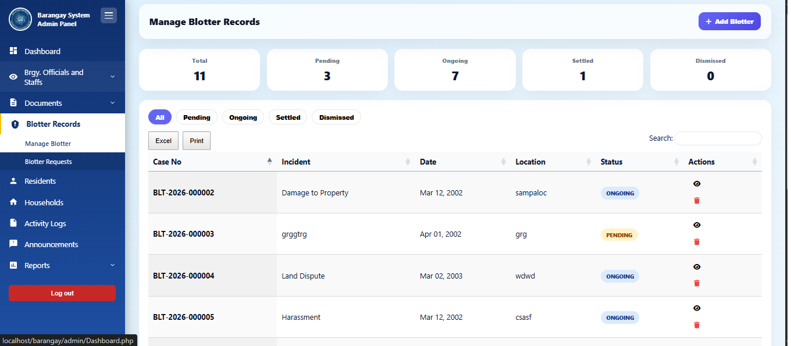Delete the Harassment blotter record
The image size is (791, 346).
697,325
